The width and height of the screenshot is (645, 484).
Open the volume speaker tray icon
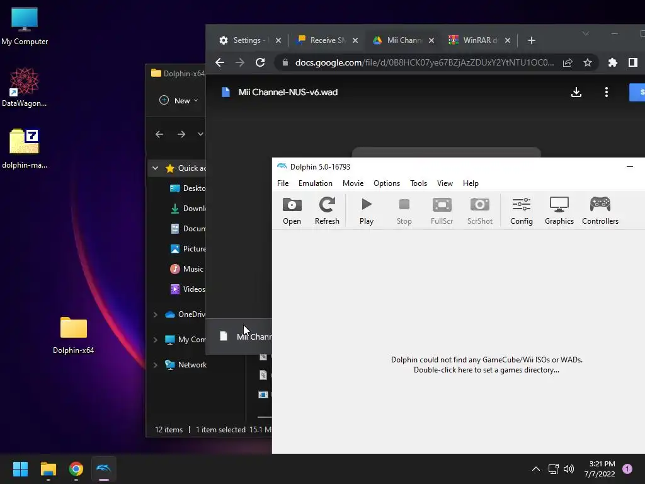pyautogui.click(x=569, y=469)
